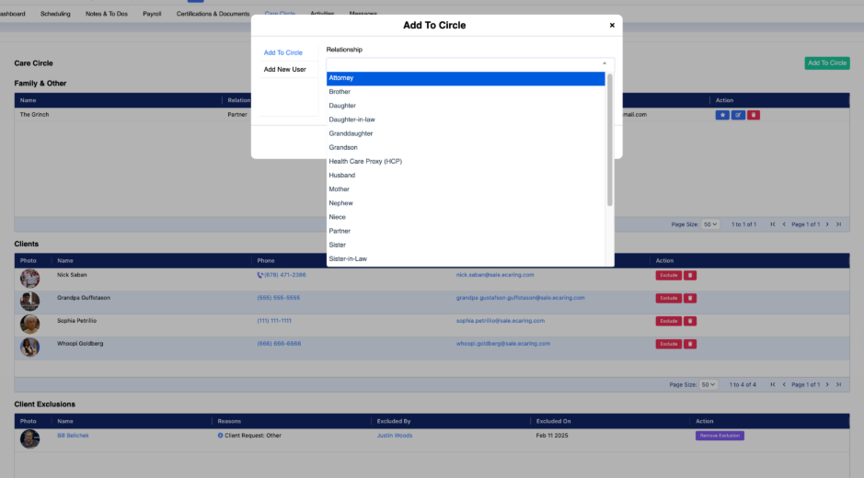The width and height of the screenshot is (864, 478).
Task: Click Bill Belichek's profile photo
Action: 29,438
